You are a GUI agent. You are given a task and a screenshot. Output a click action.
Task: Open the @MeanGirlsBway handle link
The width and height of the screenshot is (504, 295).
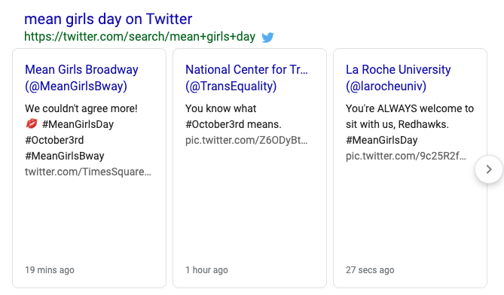76,86
